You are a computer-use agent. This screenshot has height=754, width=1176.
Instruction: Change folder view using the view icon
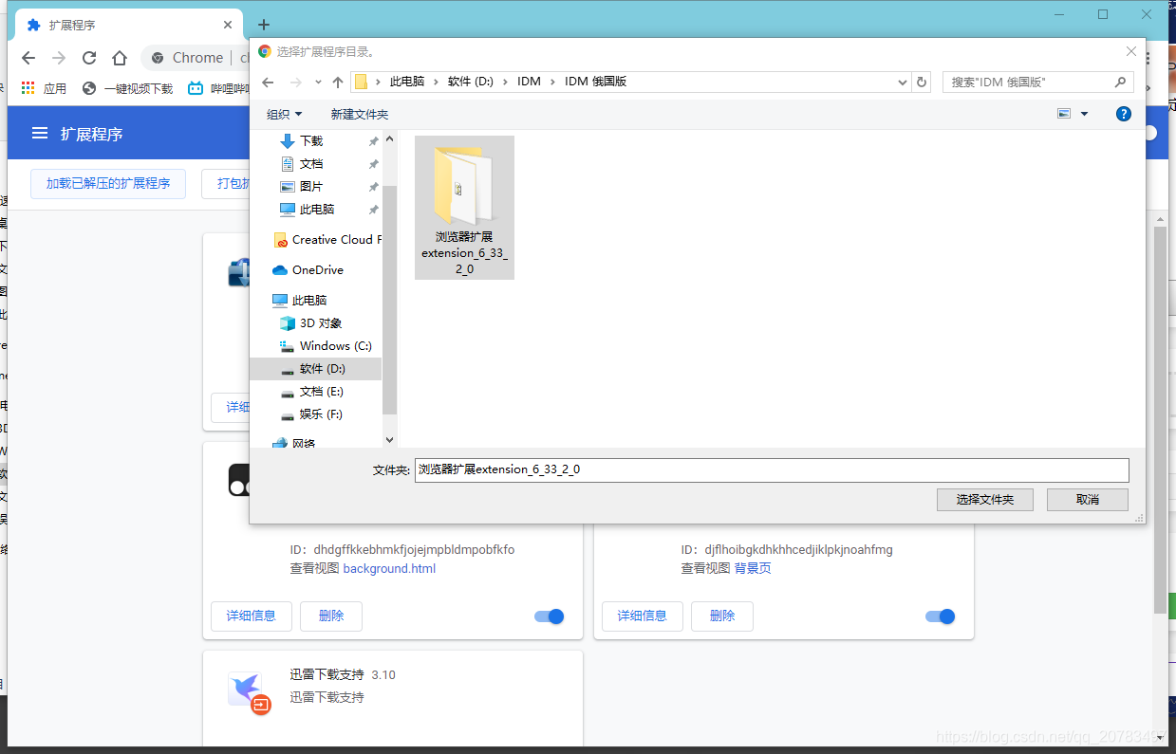click(1064, 113)
